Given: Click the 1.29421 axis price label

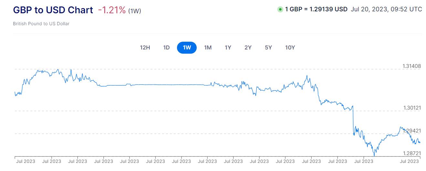Looking at the screenshot, I should (412, 131).
